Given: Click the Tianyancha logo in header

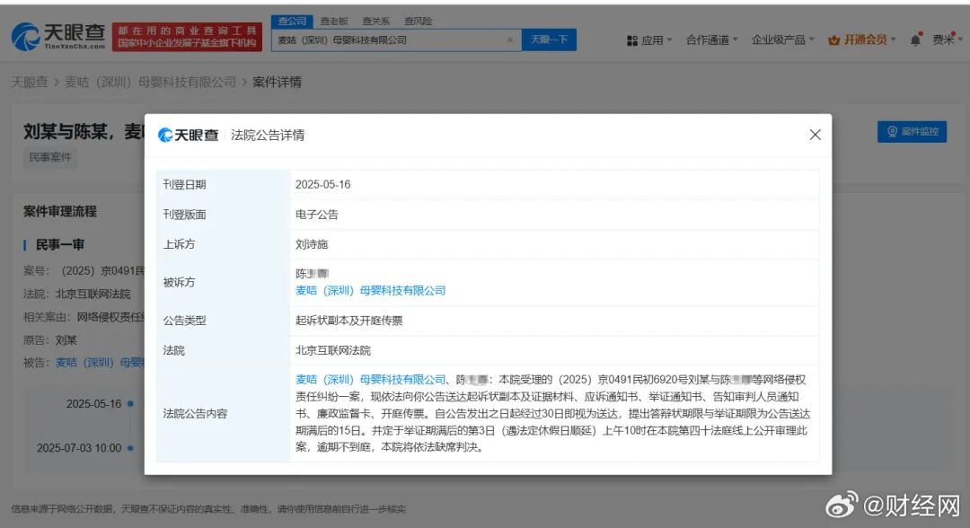Looking at the screenshot, I should pyautogui.click(x=58, y=37).
